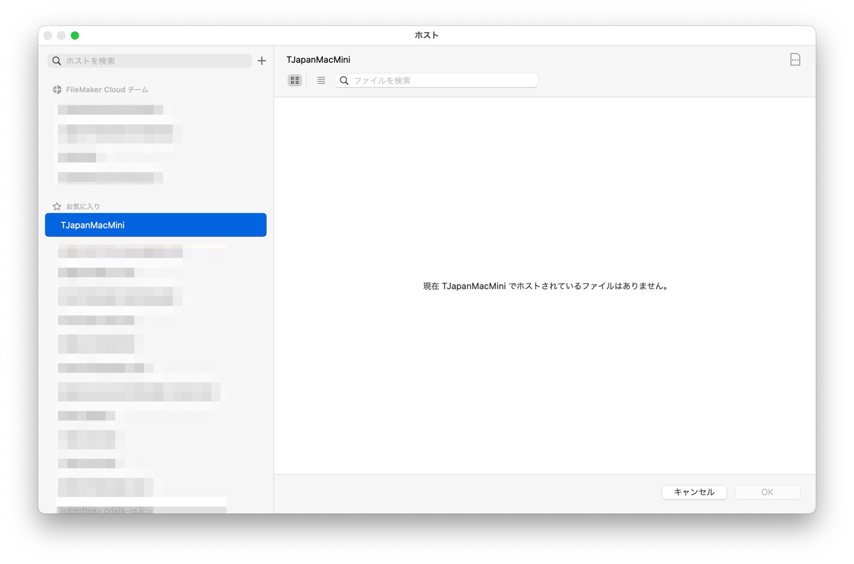This screenshot has width=854, height=564.
Task: Click the FileMaker Cloud team globe icon
Action: tap(57, 89)
